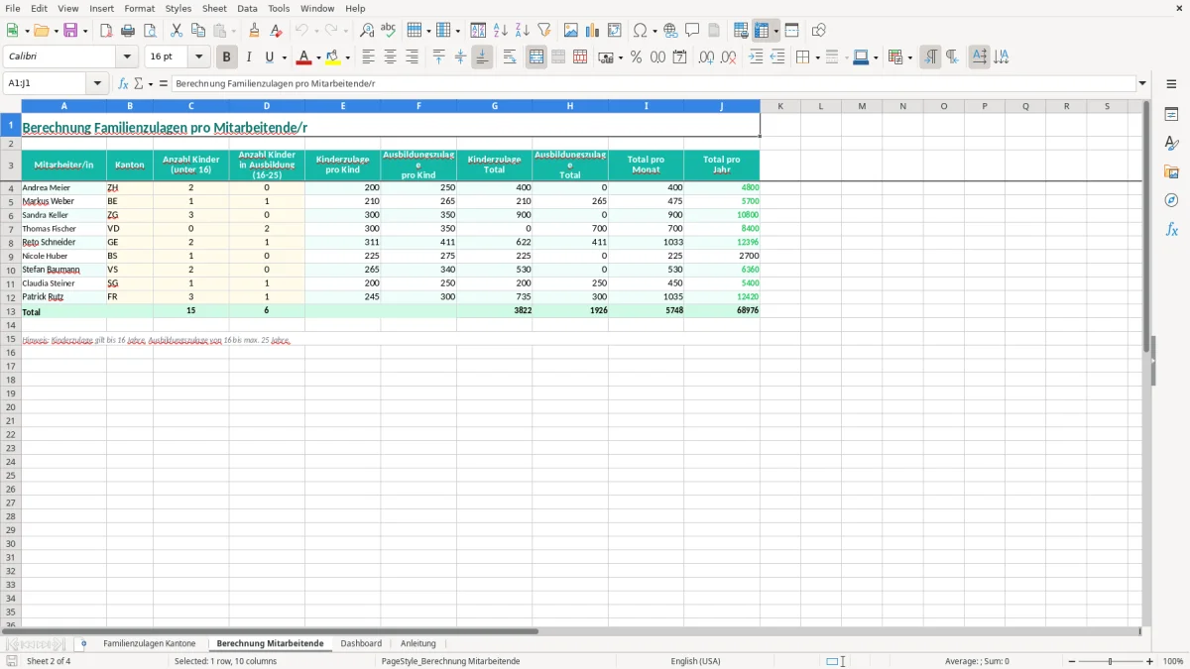The height and width of the screenshot is (669, 1190).
Task: Click Add Decimal Place icon
Action: coord(706,57)
